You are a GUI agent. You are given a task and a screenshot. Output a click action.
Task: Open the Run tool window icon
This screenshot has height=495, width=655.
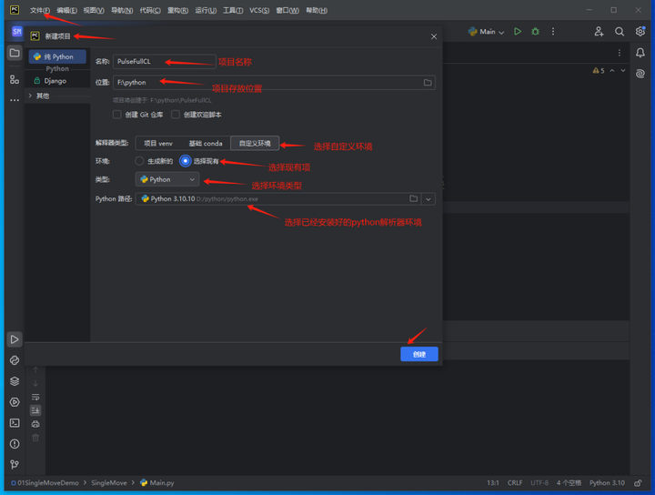coord(15,339)
